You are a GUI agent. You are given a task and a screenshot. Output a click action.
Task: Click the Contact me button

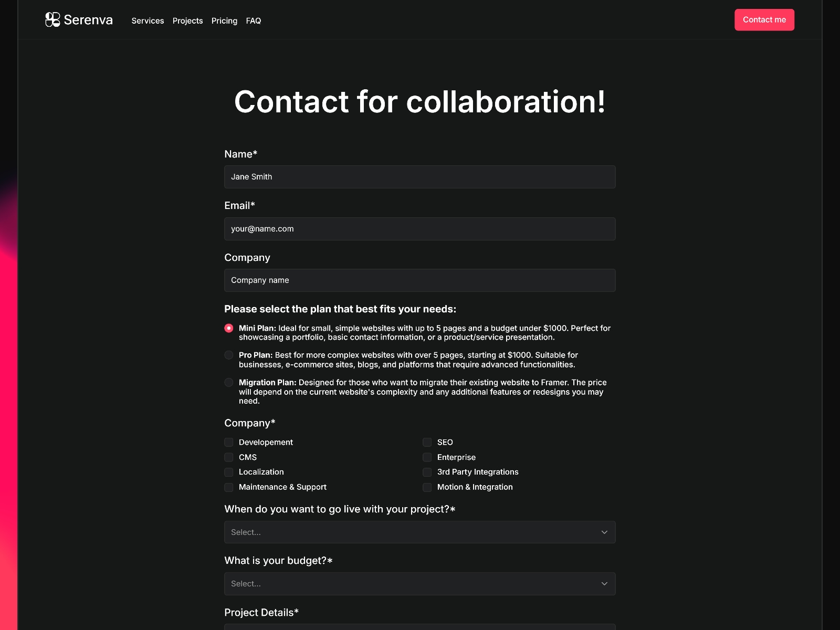[x=764, y=19]
